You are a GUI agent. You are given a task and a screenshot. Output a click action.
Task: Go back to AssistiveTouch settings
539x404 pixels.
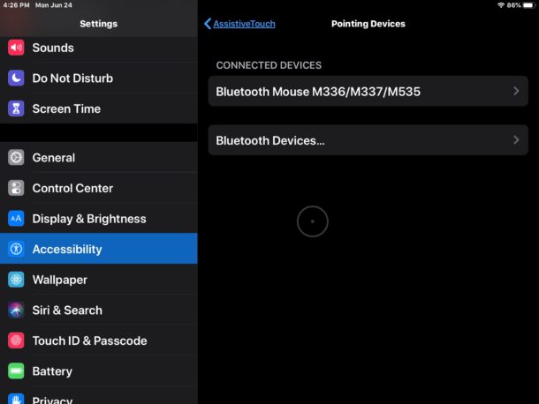coord(239,24)
